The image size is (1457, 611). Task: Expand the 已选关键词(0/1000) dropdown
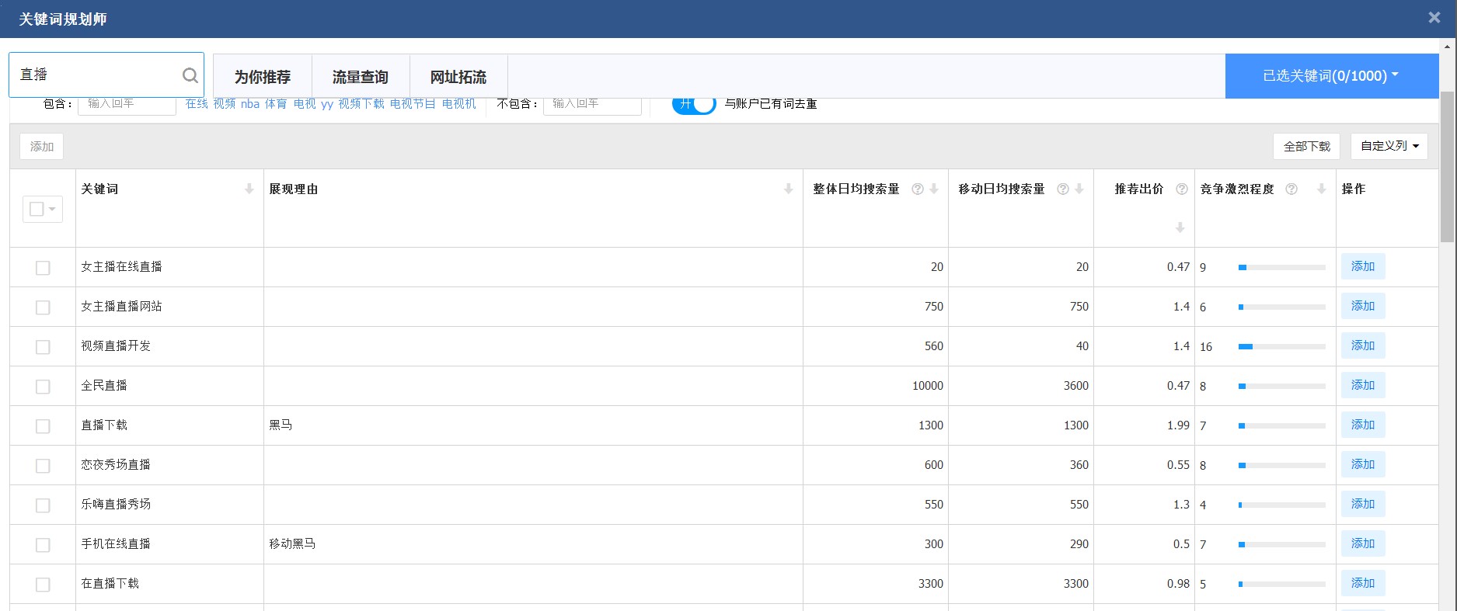(1331, 75)
